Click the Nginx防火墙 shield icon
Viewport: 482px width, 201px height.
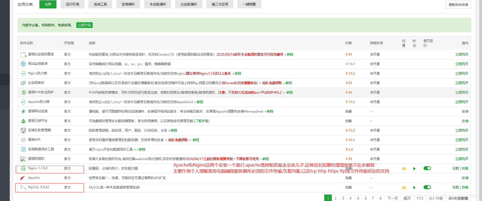pos(23,74)
